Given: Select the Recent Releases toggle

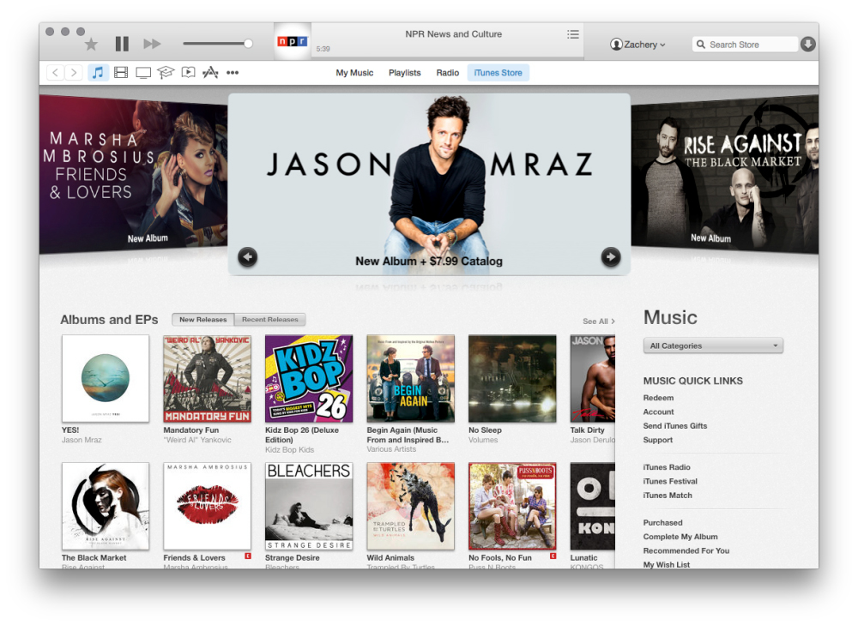Looking at the screenshot, I should (x=270, y=319).
